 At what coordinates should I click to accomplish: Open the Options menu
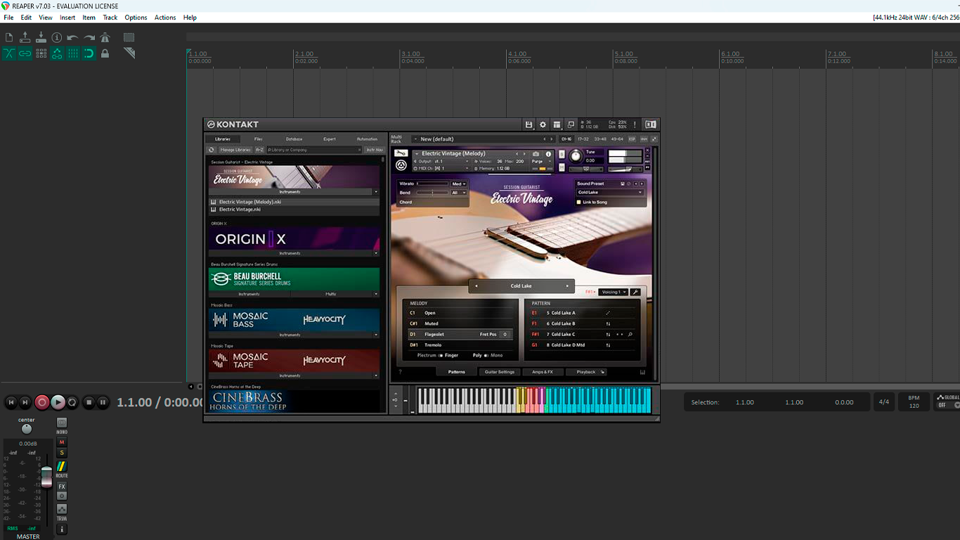pyautogui.click(x=136, y=18)
